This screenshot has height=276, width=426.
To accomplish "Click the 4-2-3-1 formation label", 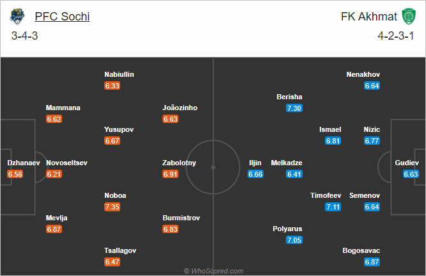I will 396,36.
